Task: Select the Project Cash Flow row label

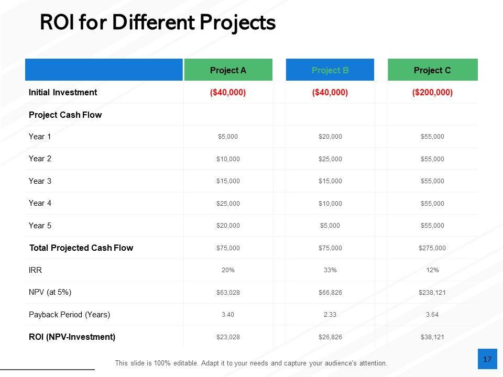Action: [x=65, y=115]
